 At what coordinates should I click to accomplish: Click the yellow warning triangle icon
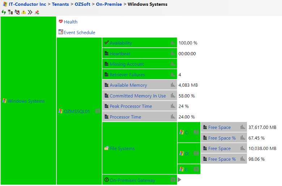(x=23, y=12)
